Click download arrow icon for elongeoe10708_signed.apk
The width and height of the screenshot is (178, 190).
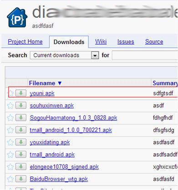21,167
